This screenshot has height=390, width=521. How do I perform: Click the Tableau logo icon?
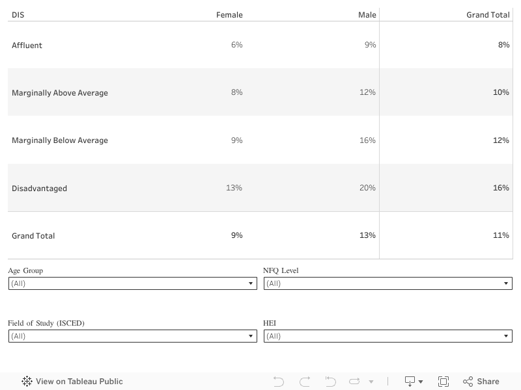27,382
